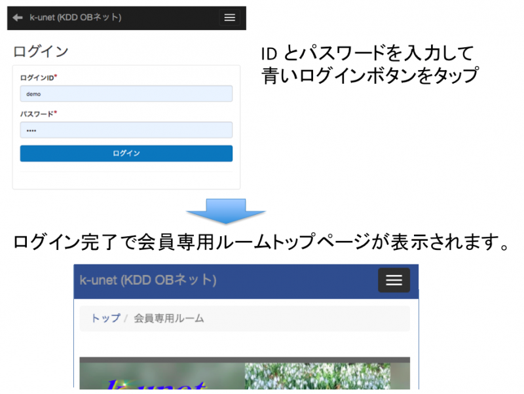
Task: Click the large blue downward arrow graphic
Action: pos(226,213)
